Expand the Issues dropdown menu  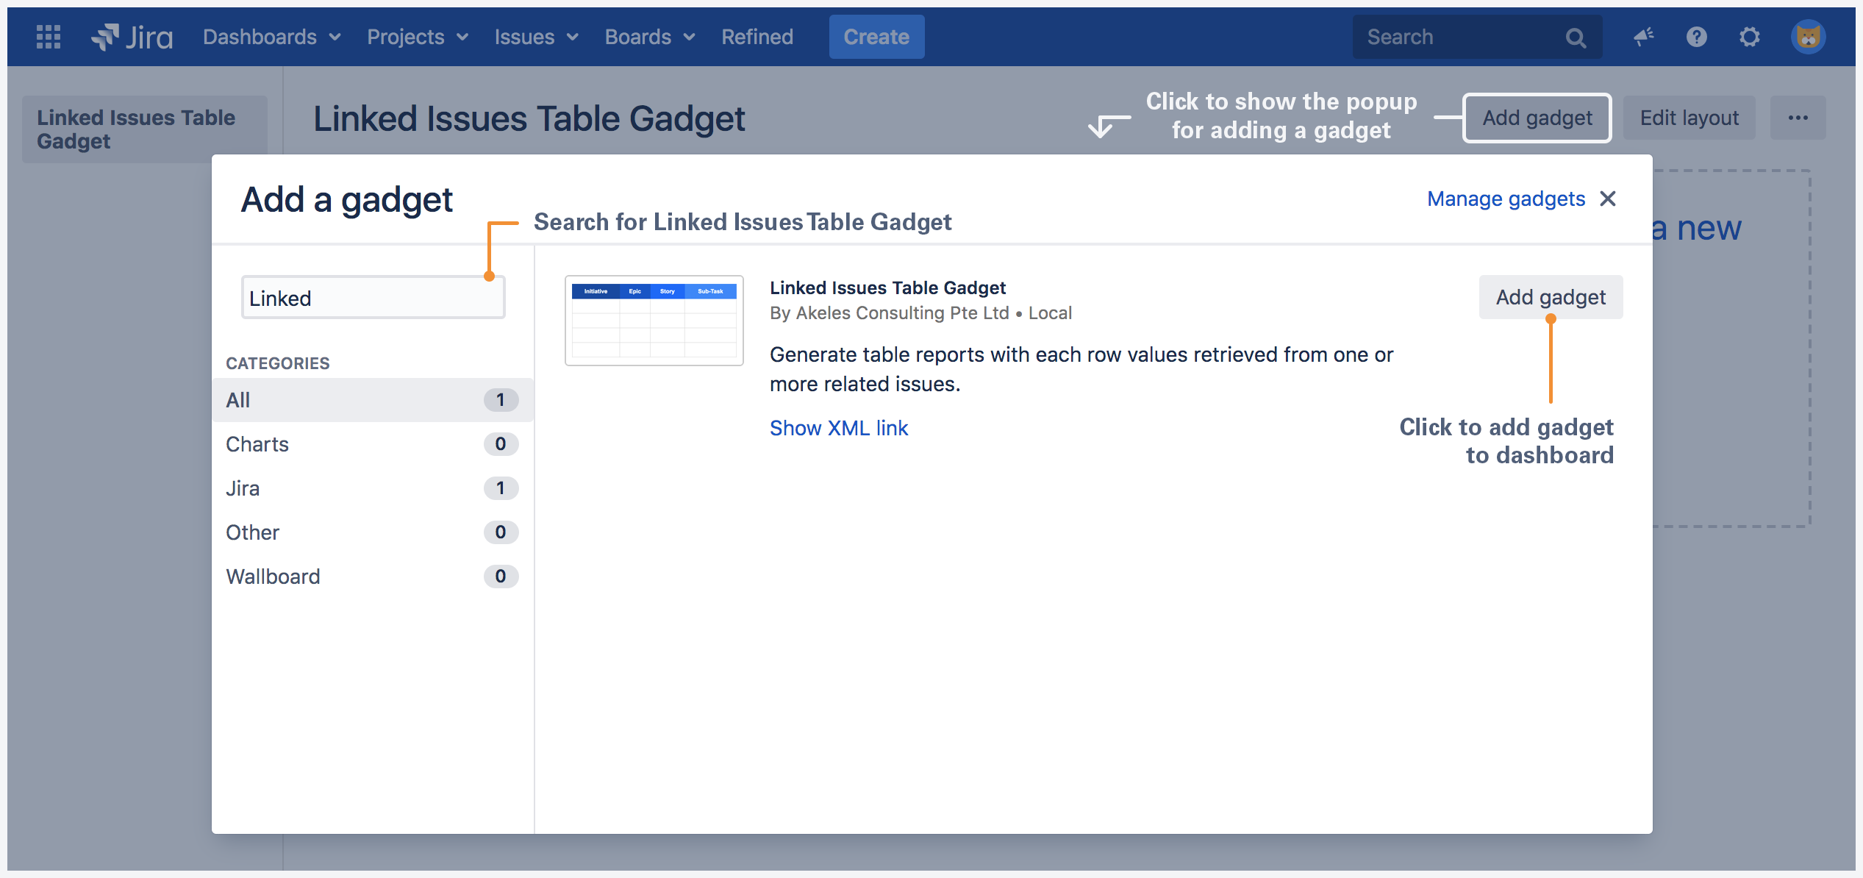[537, 37]
